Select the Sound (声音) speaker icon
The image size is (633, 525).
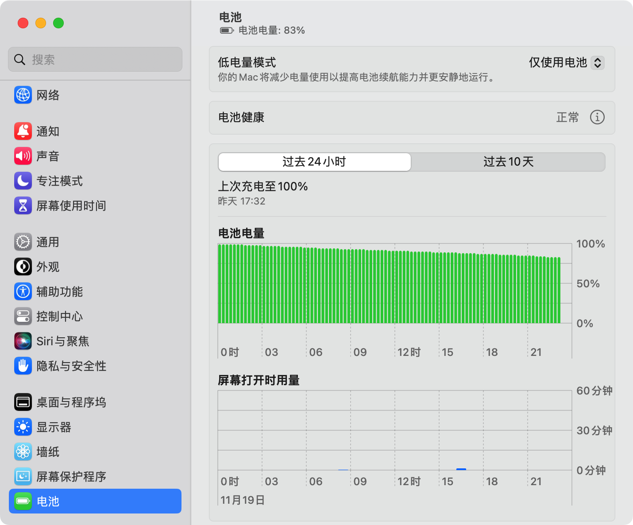click(23, 156)
